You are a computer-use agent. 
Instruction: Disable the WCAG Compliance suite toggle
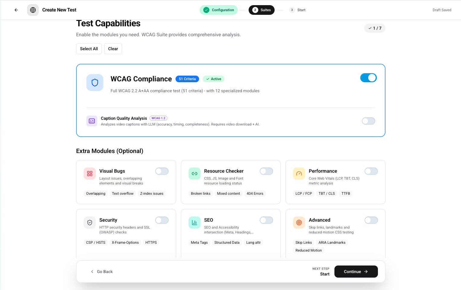point(368,78)
